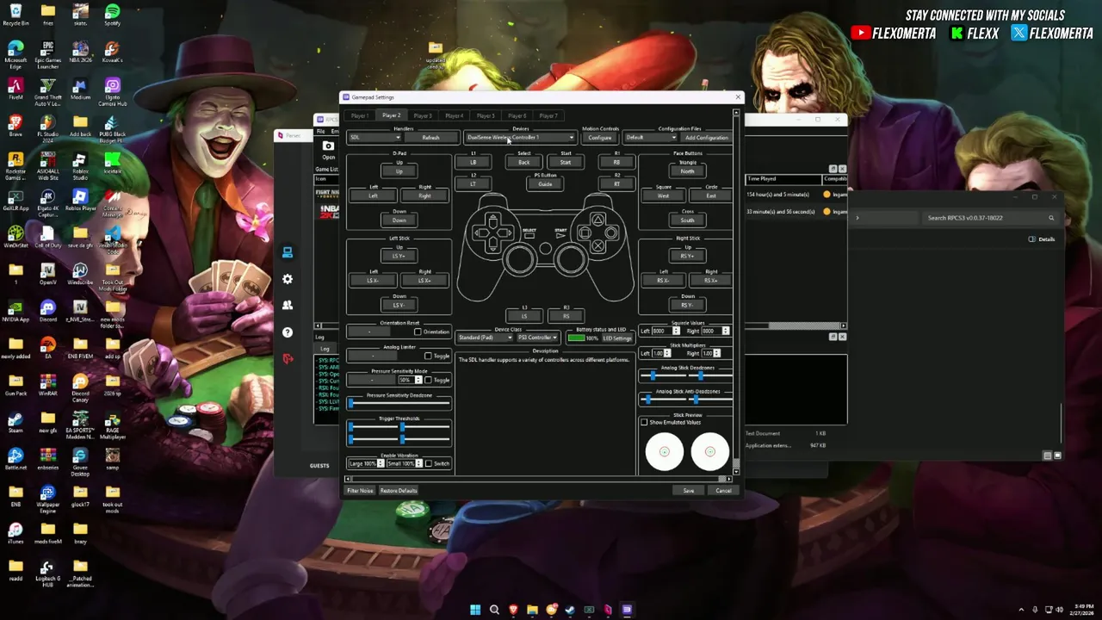Switch to Player 6 tab

pyautogui.click(x=517, y=115)
